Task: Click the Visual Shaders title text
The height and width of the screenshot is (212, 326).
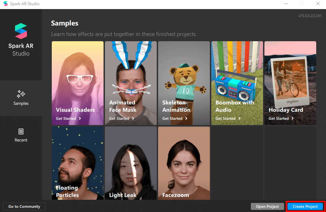Action: click(75, 110)
